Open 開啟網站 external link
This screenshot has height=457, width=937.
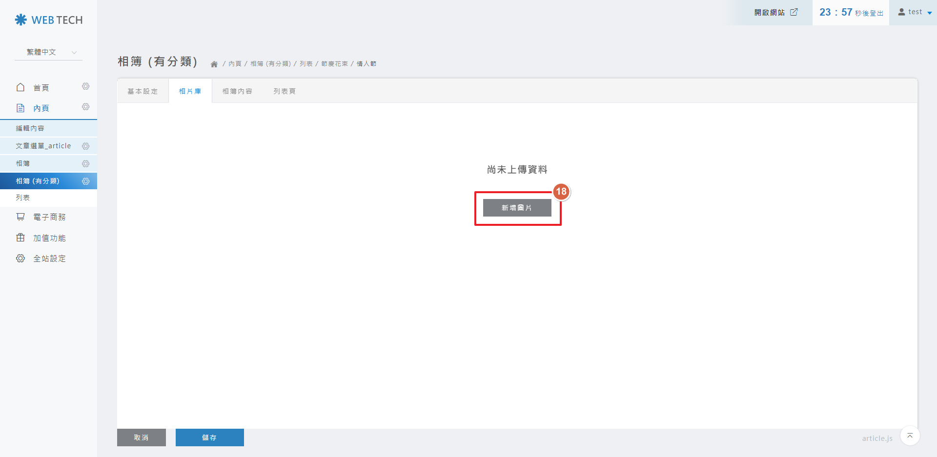click(775, 12)
